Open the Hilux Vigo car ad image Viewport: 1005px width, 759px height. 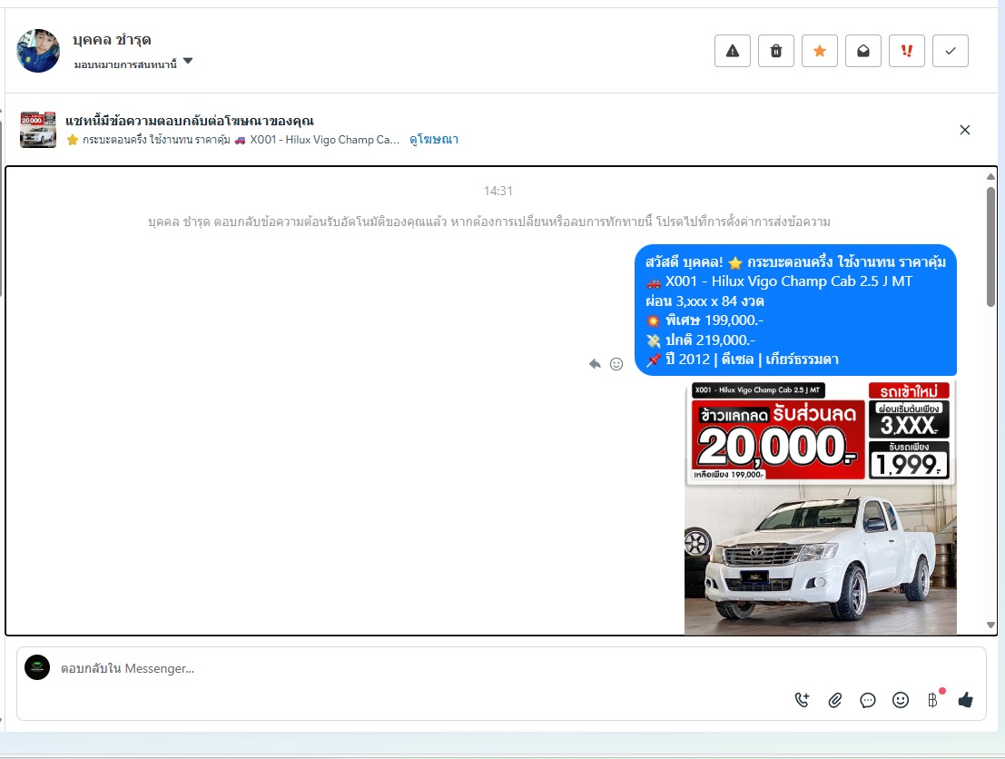point(821,508)
